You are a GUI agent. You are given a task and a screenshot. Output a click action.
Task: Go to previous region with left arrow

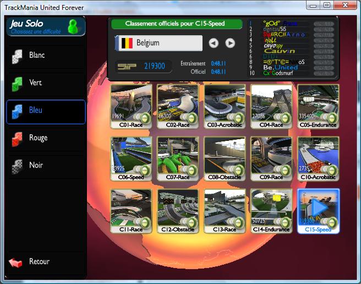tap(214, 43)
